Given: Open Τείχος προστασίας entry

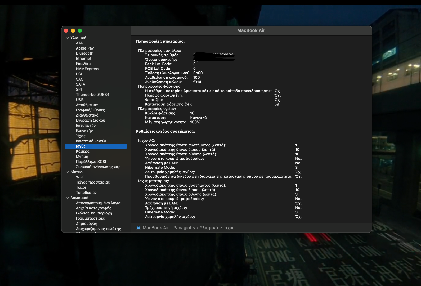Looking at the screenshot, I should coord(93,182).
